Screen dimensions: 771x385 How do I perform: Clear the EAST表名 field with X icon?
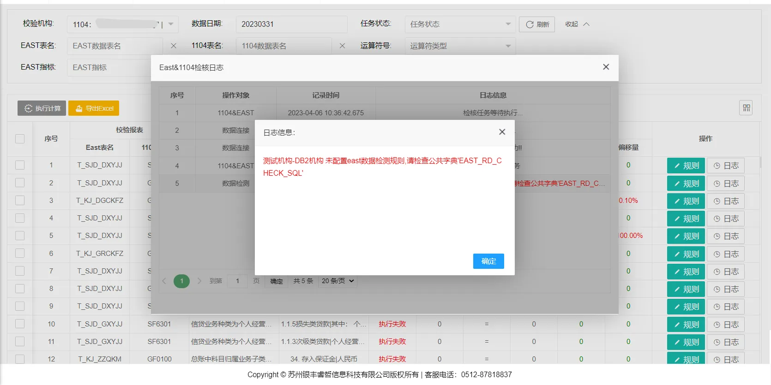[x=174, y=46]
